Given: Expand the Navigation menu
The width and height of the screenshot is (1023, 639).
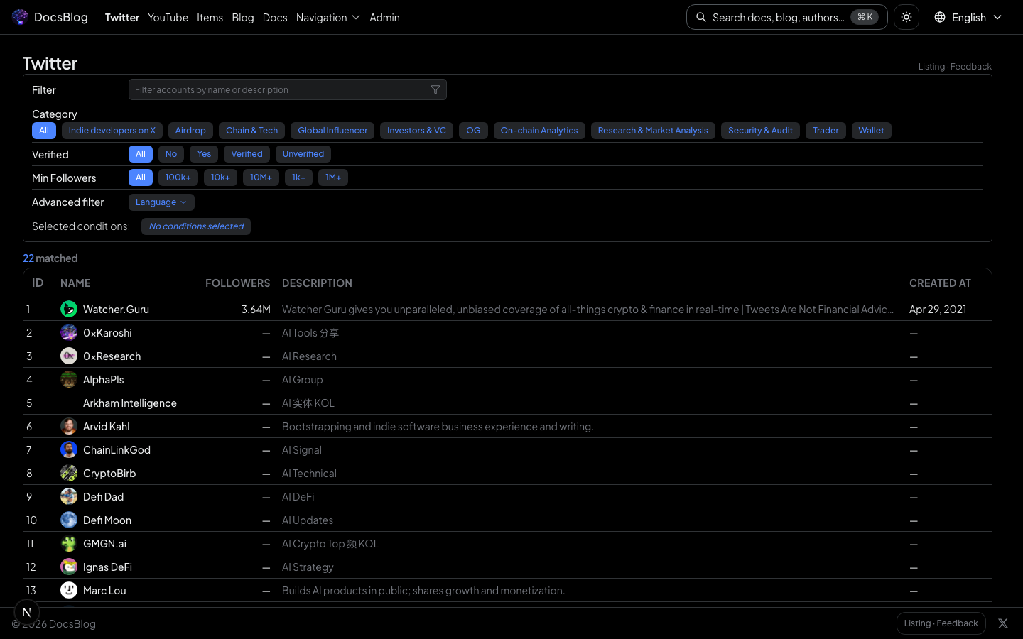Looking at the screenshot, I should click(x=328, y=17).
